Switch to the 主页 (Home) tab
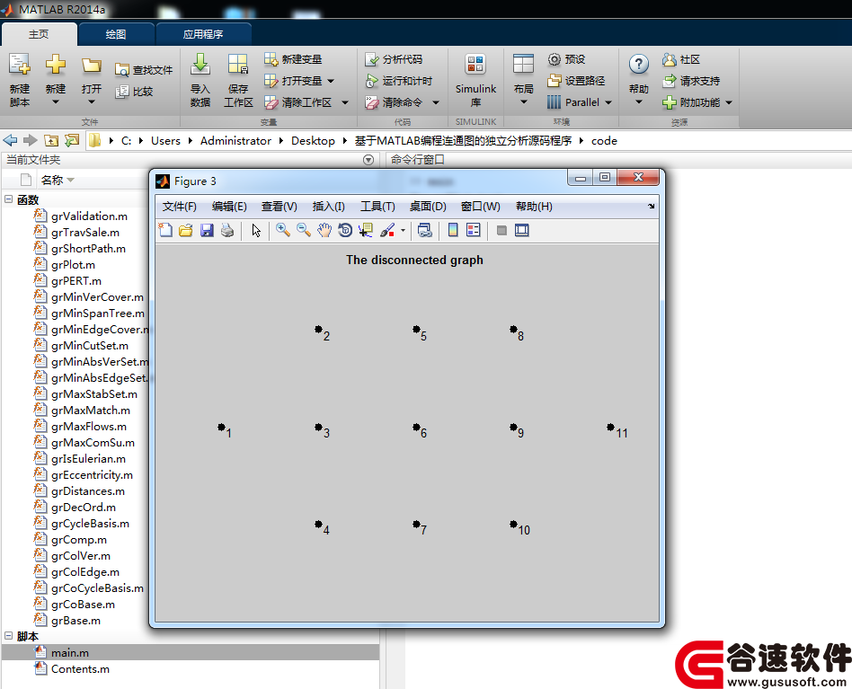The width and height of the screenshot is (852, 689). click(x=39, y=34)
